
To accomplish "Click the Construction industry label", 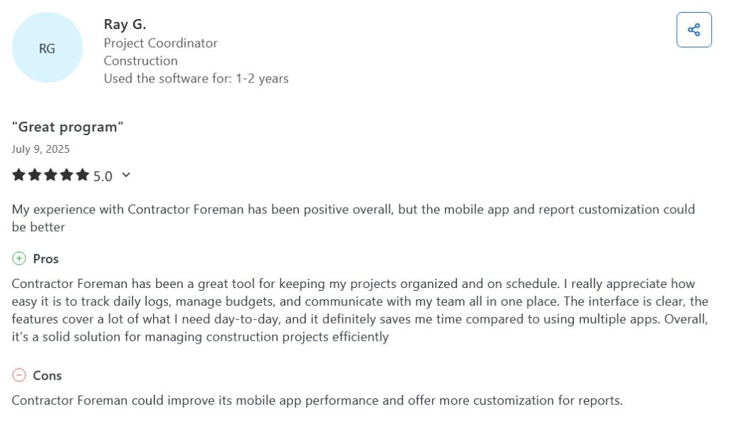I will (140, 60).
